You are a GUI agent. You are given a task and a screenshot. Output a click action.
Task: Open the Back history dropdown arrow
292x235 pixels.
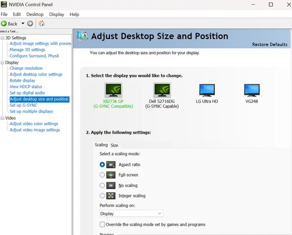(23, 24)
